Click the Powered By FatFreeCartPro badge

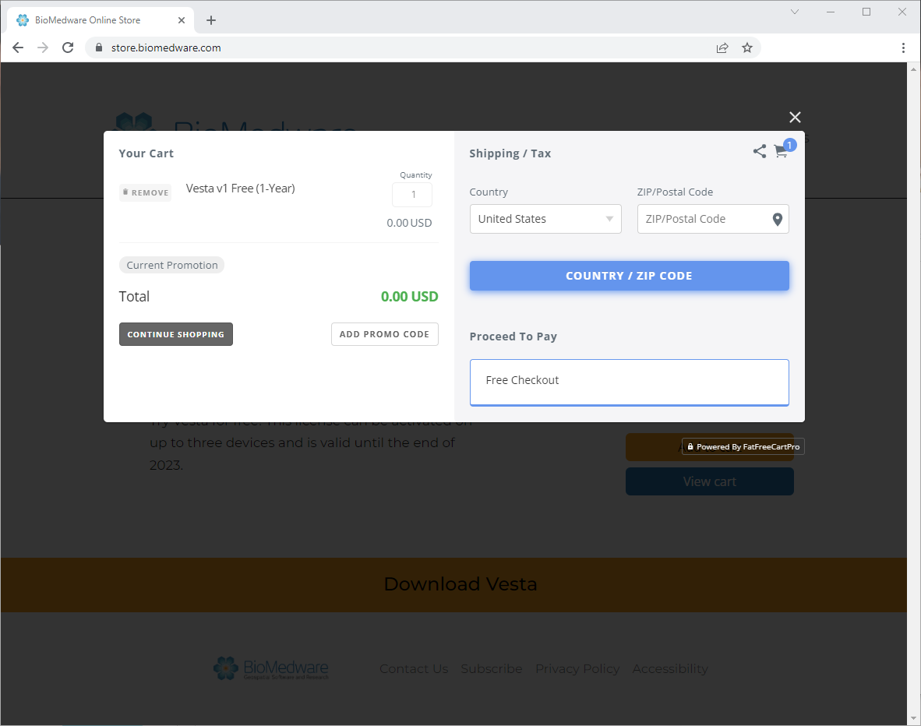[743, 447]
